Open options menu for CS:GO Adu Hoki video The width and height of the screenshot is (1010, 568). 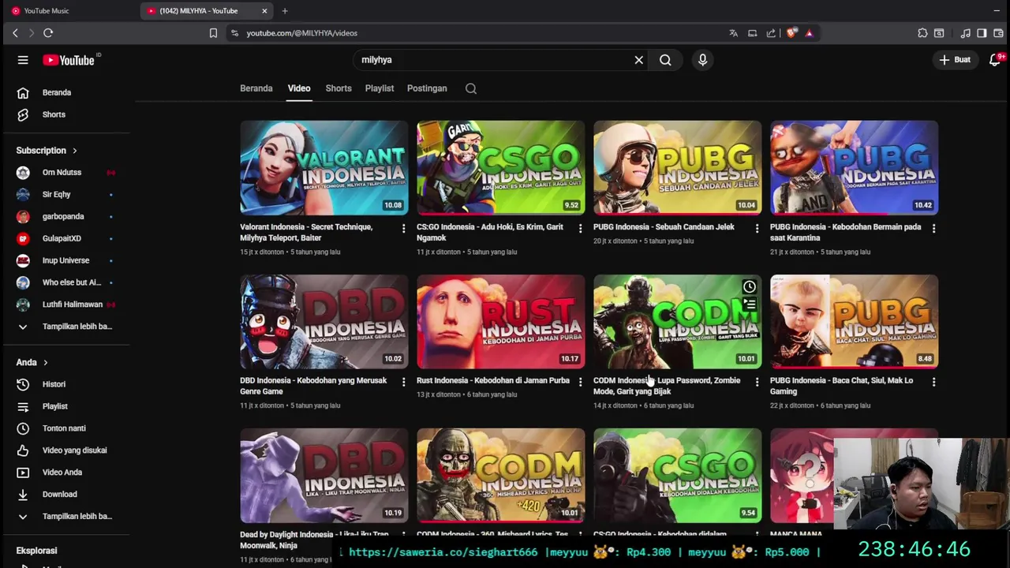tap(580, 228)
